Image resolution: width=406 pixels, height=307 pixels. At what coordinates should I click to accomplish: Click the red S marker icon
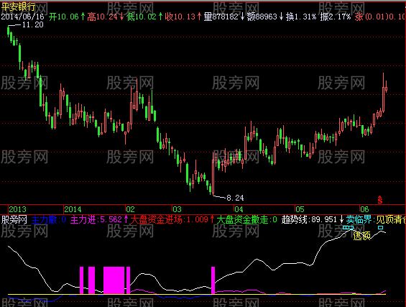click(x=380, y=200)
